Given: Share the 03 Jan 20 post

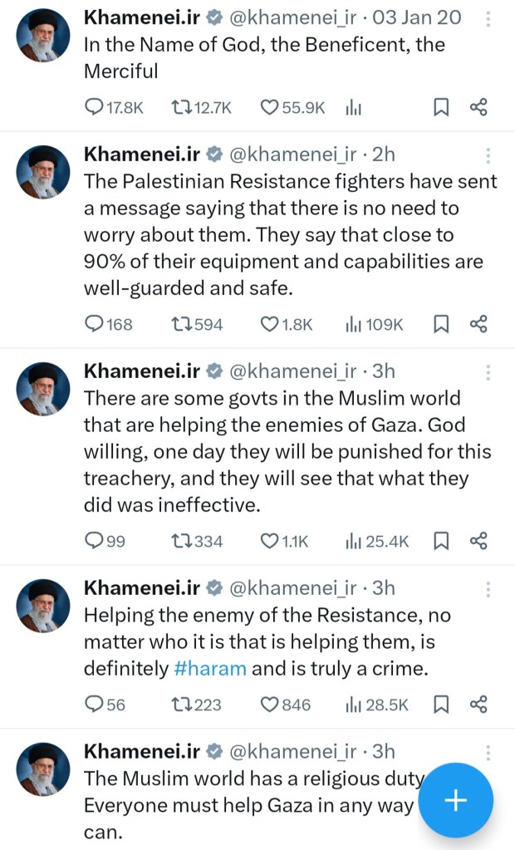Looking at the screenshot, I should pyautogui.click(x=478, y=107).
